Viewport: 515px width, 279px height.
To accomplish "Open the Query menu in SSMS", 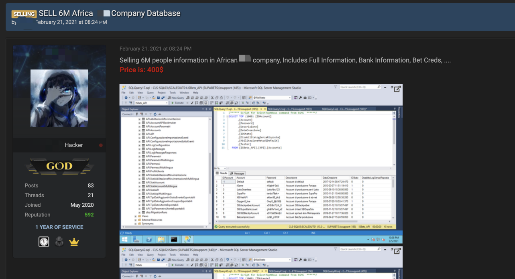I will [150, 93].
